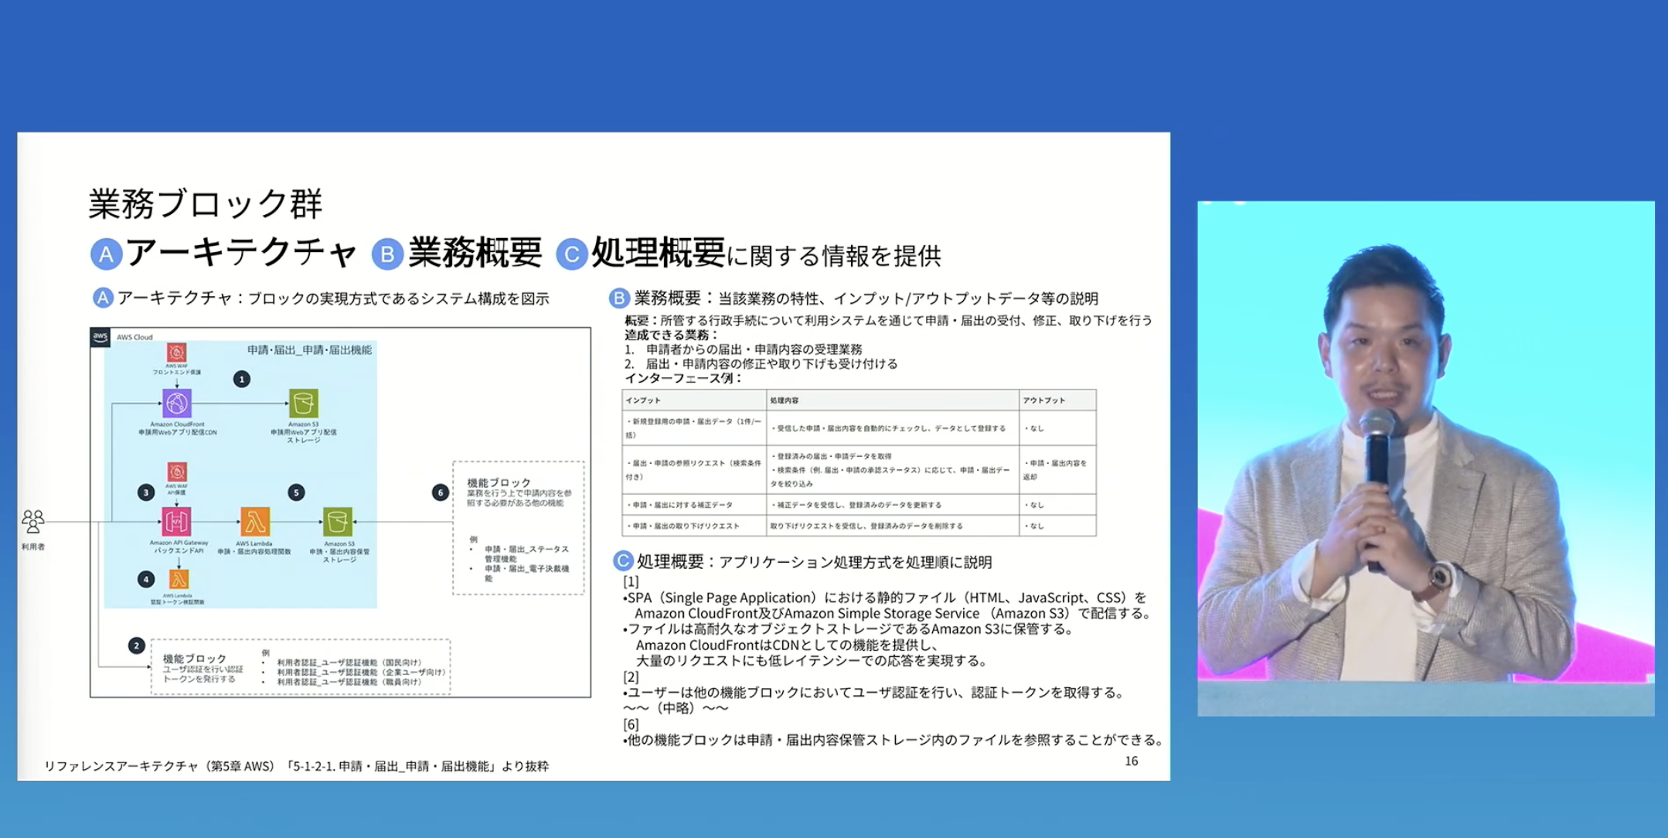This screenshot has width=1668, height=838.
Task: Click the Amazon CloudFront icon
Action: pos(176,404)
